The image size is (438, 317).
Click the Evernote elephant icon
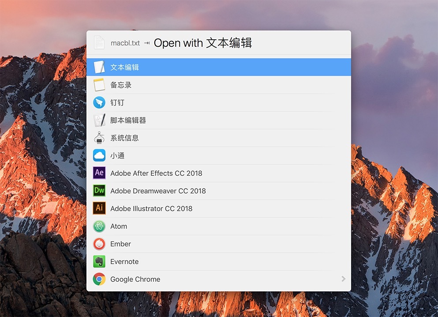[x=99, y=261]
